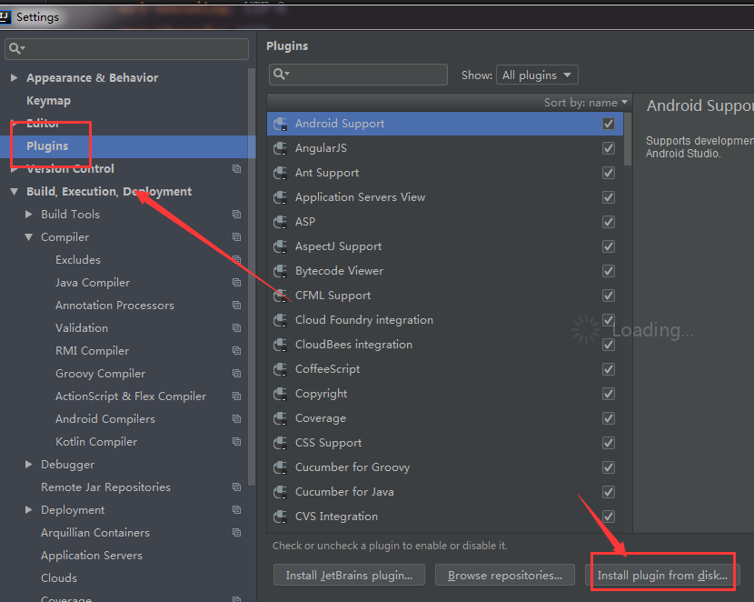The height and width of the screenshot is (602, 754).
Task: Focus the plugins search input field
Action: tap(358, 75)
